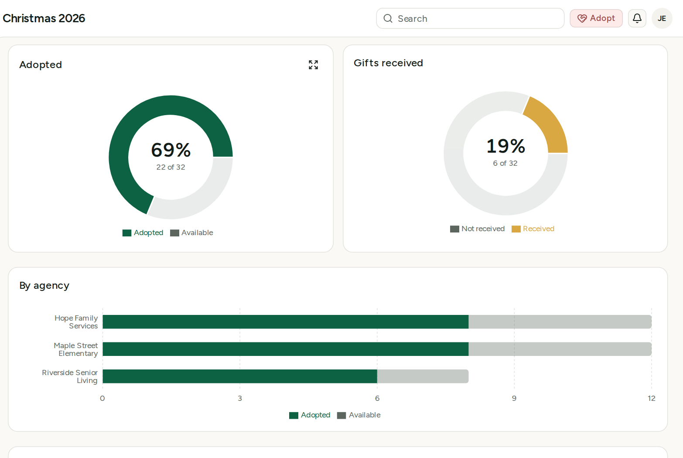This screenshot has height=458, width=683.
Task: Click the 19% value text
Action: pyautogui.click(x=506, y=146)
